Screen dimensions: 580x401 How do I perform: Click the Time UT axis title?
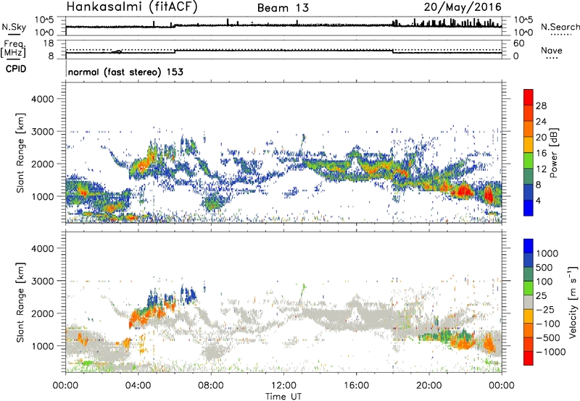click(x=283, y=396)
